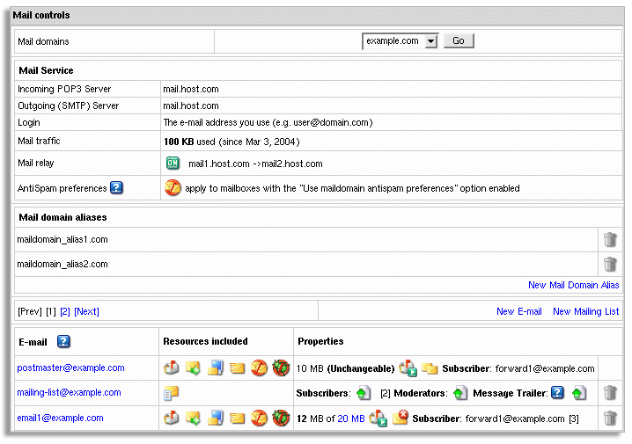Open the example.com mail domain dropdown

pyautogui.click(x=400, y=41)
